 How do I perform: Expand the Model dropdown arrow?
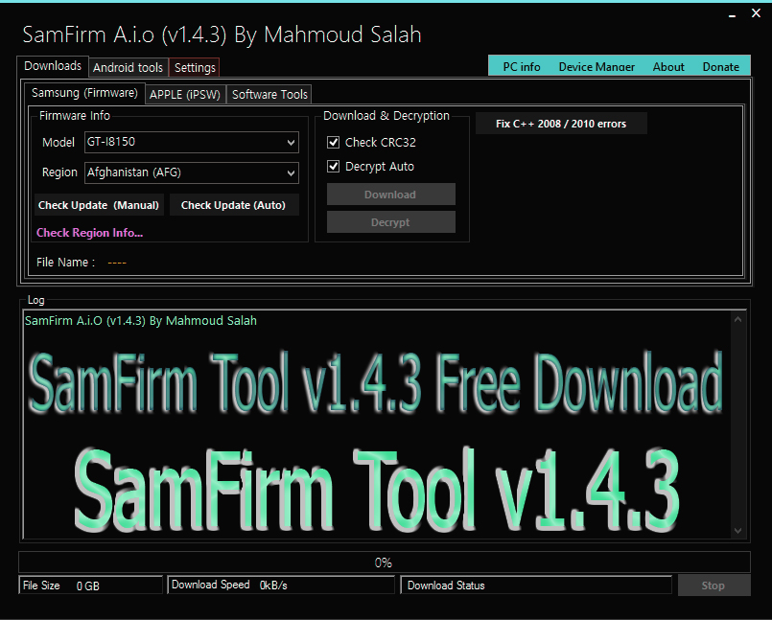pyautogui.click(x=291, y=143)
